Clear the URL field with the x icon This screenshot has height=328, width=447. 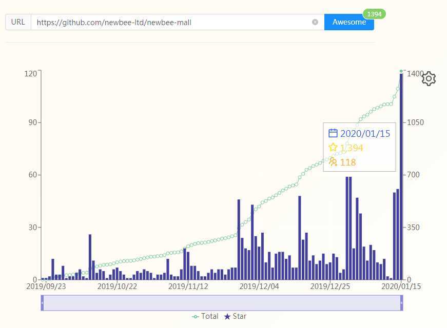[315, 22]
